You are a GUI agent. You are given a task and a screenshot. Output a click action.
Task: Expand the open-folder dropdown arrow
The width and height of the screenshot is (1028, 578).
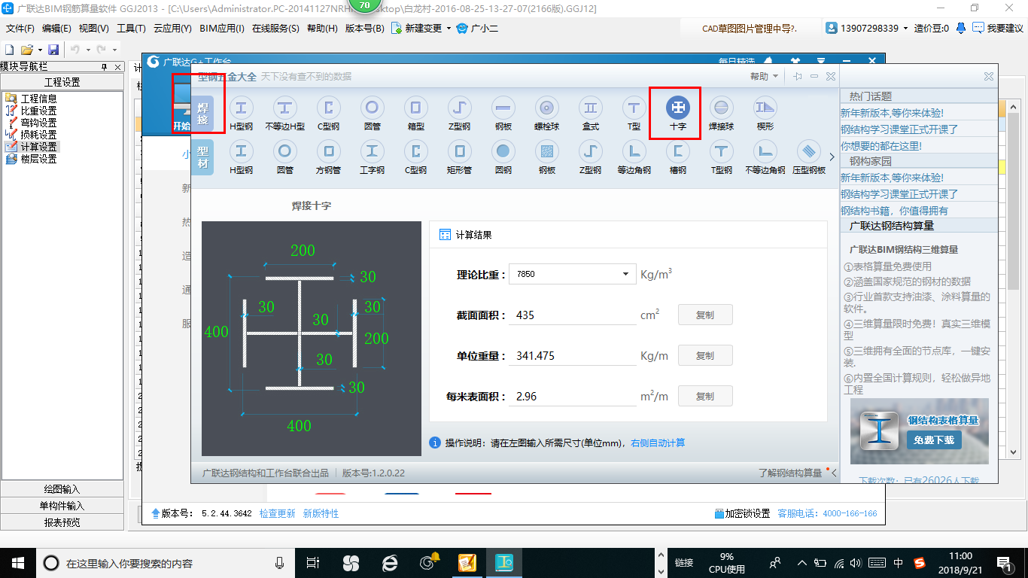point(39,50)
